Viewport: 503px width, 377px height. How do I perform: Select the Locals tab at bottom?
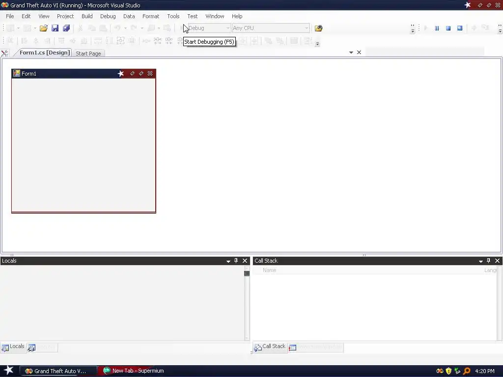coord(13,347)
